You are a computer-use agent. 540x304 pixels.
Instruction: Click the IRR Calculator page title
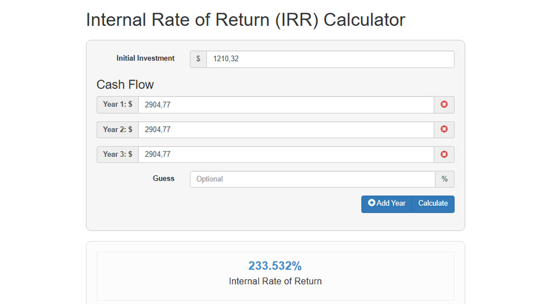[245, 20]
